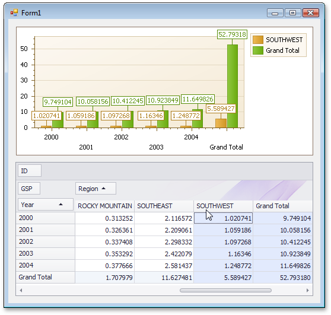Viewport: 331px width, 315px height.
Task: Select the Grand Total row header
Action: point(46,277)
